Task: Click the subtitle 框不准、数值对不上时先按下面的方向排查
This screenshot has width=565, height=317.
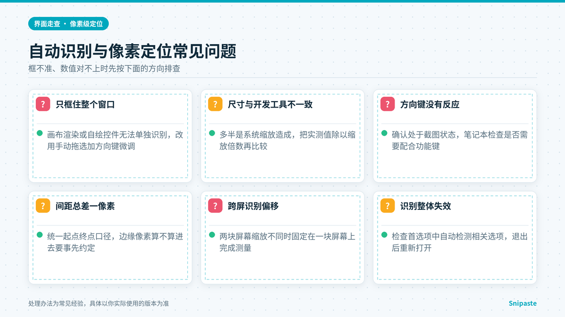Action: (104, 69)
